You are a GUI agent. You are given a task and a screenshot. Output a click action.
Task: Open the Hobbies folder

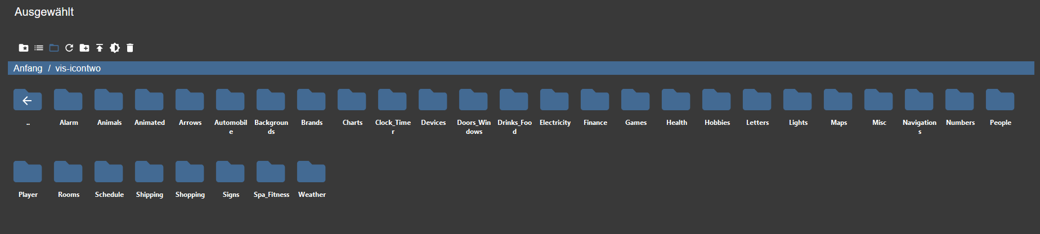click(x=716, y=100)
